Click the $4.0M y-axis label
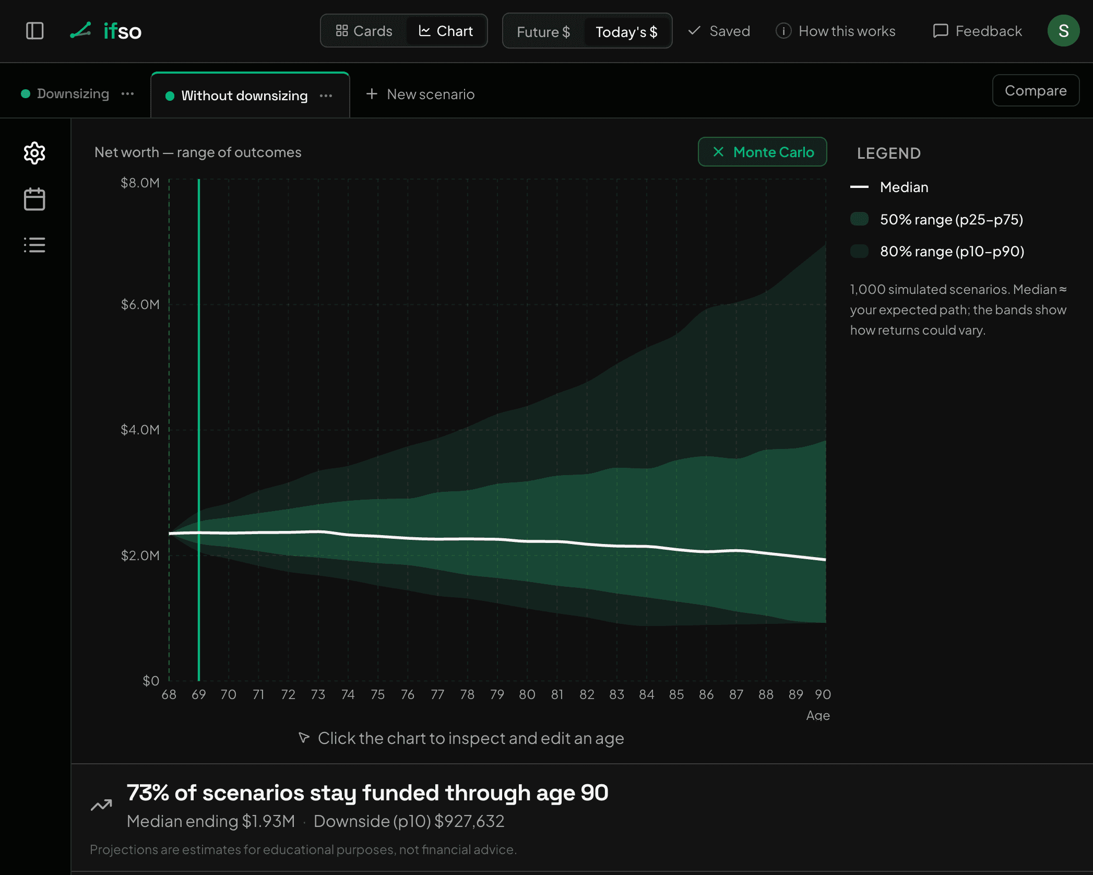The image size is (1093, 875). 140,430
